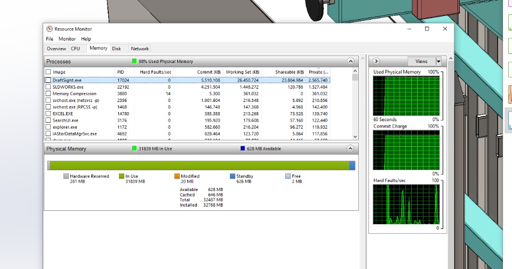
Task: Click the 26.450.724 working set value
Action: (248, 80)
